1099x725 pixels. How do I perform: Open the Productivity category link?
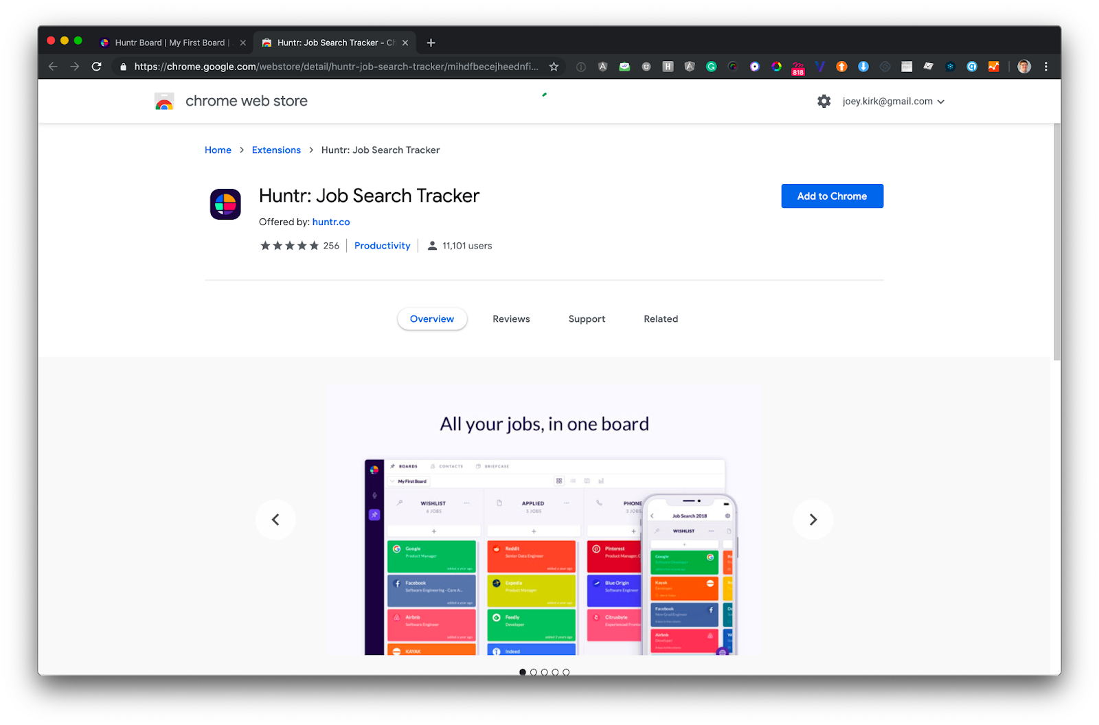pyautogui.click(x=382, y=246)
